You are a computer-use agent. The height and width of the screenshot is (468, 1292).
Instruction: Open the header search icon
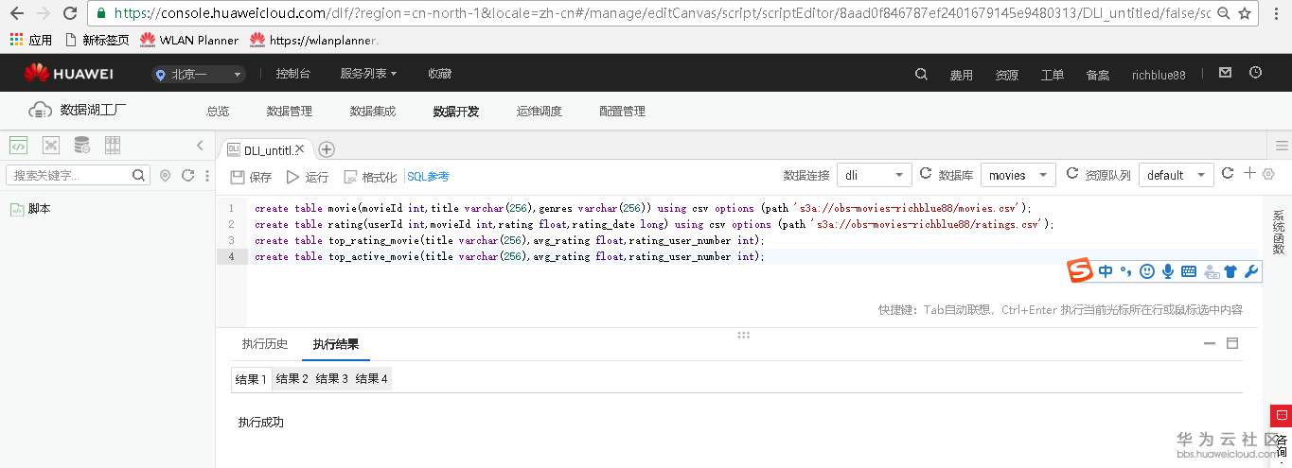[922, 74]
